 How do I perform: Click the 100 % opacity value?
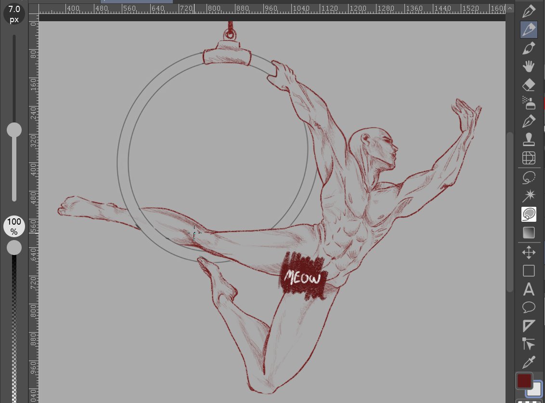(x=14, y=226)
